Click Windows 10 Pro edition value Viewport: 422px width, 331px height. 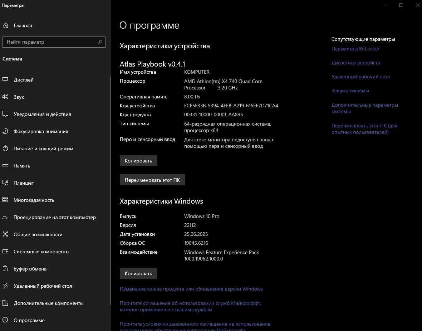[x=202, y=216]
